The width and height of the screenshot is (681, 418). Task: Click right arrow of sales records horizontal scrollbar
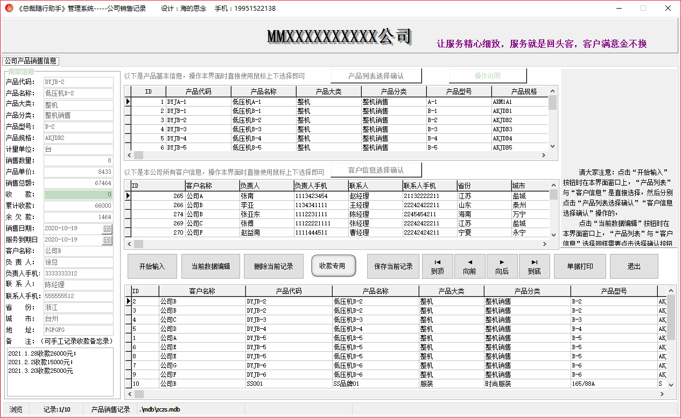click(x=662, y=394)
